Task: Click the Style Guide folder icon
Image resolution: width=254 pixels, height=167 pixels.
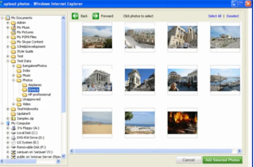Action: click(13, 51)
